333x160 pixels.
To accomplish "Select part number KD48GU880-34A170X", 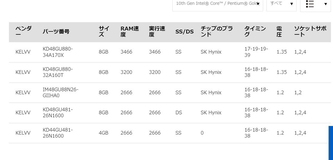I will coord(58,52).
